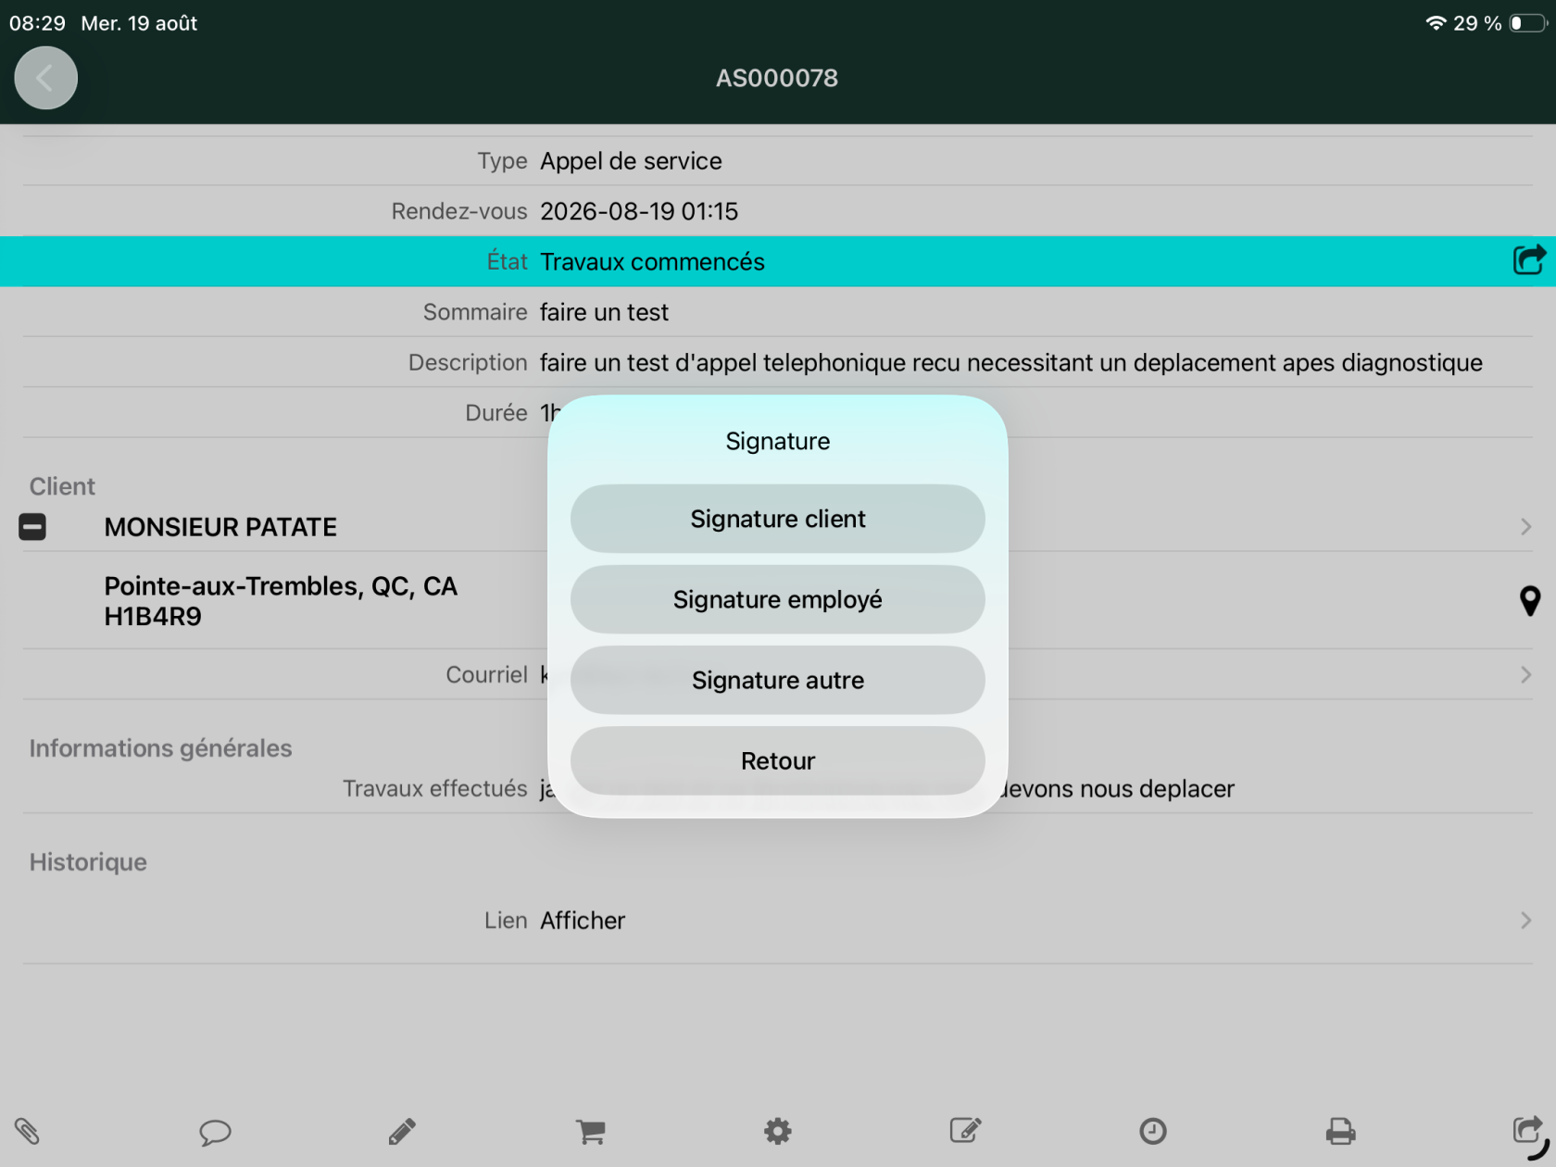The width and height of the screenshot is (1556, 1167).
Task: Open the share icon on État row
Action: pos(1529,260)
